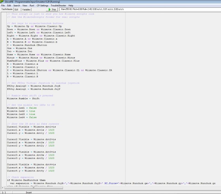Open the CP-Settings menu
This screenshot has width=221, height=194.
click(43, 6)
